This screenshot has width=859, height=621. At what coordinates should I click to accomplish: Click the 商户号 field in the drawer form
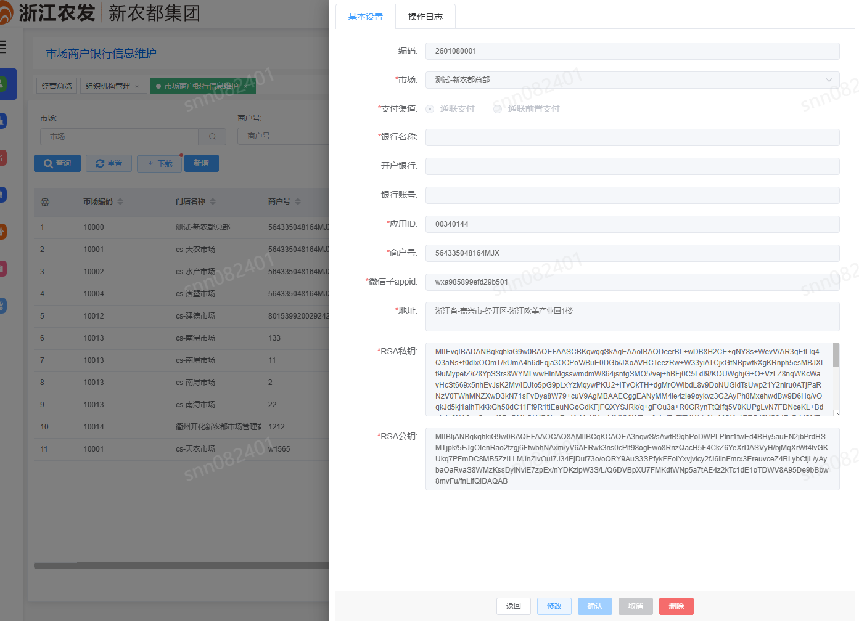[x=633, y=253]
